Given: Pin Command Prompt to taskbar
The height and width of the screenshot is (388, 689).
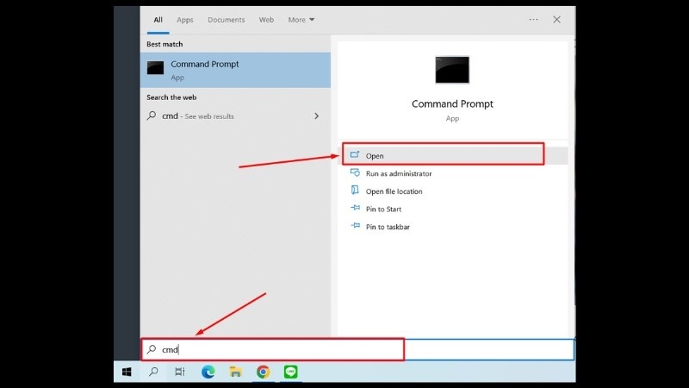Looking at the screenshot, I should tap(388, 227).
